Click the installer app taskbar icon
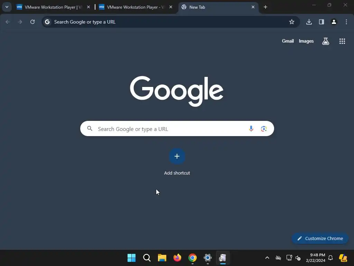 point(223,258)
